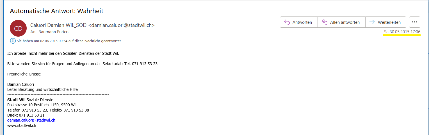Forward the email with Weiterleiten
The width and height of the screenshot is (429, 135).
click(x=385, y=22)
